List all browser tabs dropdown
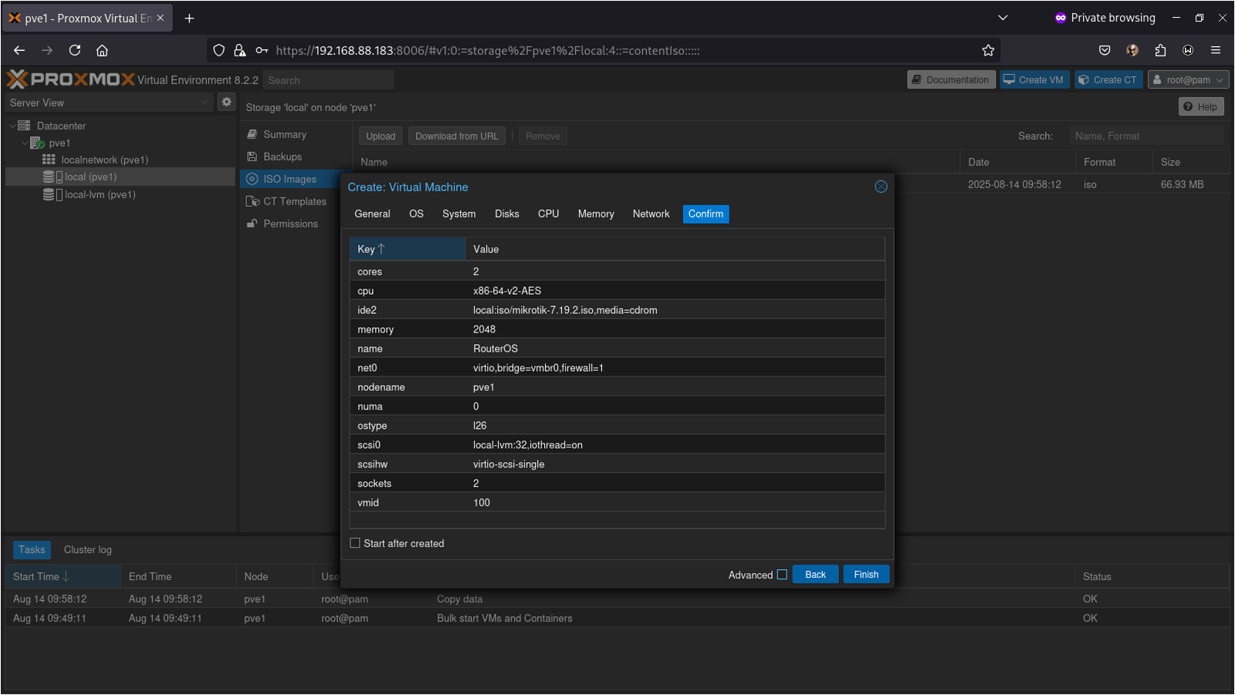This screenshot has height=695, width=1235. pyautogui.click(x=1003, y=18)
